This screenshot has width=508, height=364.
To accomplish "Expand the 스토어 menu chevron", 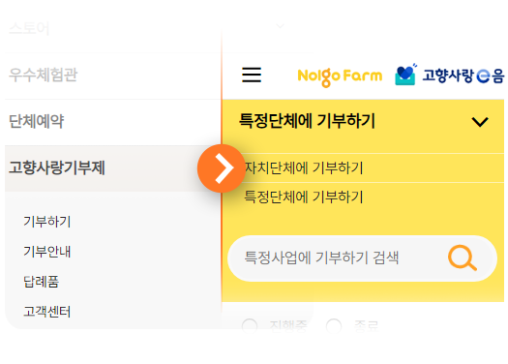I will 281,25.
